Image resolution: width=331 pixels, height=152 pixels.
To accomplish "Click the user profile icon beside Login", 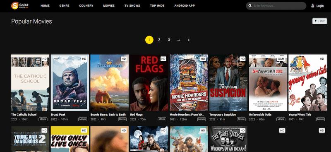I will coord(313,6).
